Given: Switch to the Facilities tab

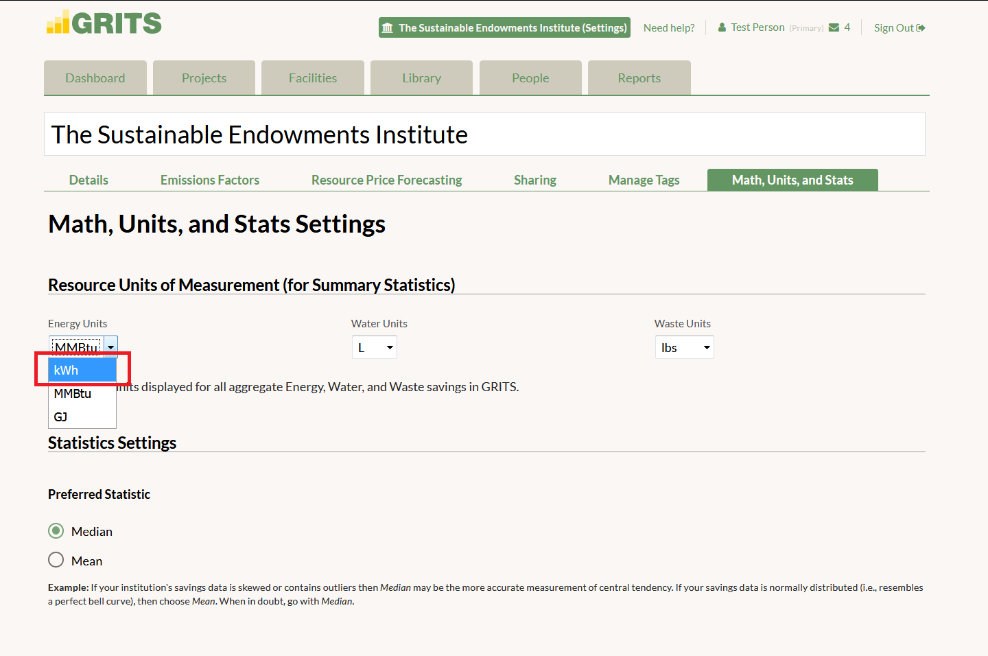Looking at the screenshot, I should [313, 78].
